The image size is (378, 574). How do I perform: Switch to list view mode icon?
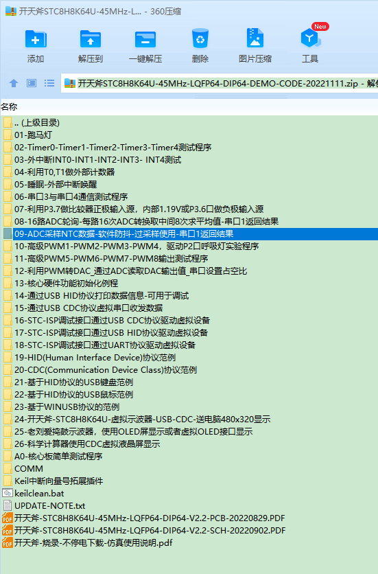49,83
